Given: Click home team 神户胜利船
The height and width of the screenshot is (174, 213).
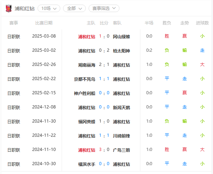Looking at the screenshot, I should [x=84, y=93].
